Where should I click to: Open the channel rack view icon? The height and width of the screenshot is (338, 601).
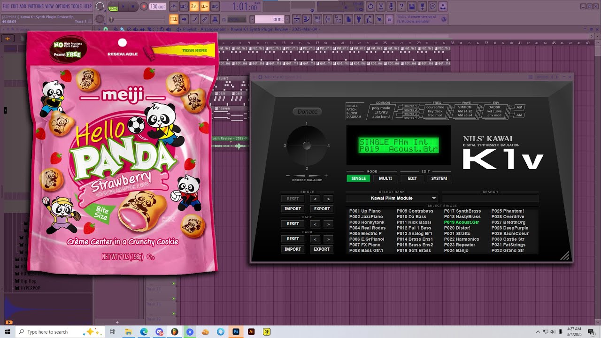(x=317, y=19)
